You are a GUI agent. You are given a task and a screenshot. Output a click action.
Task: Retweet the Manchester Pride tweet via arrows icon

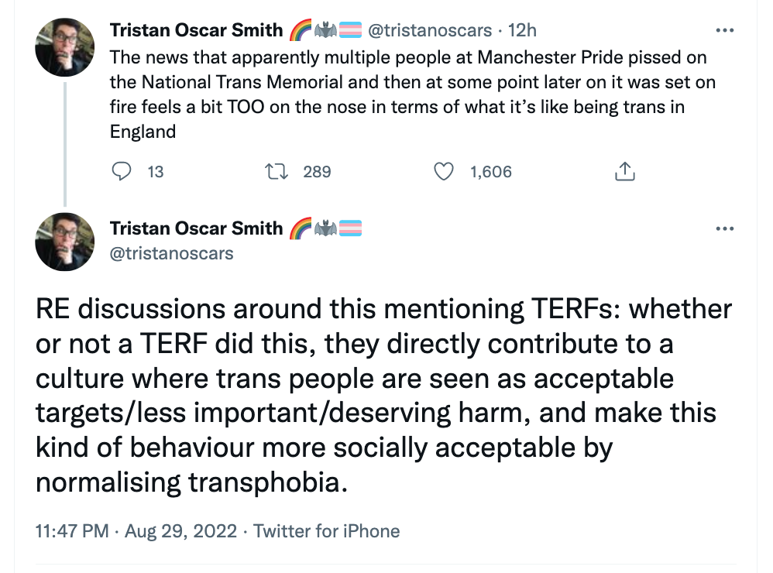point(277,171)
